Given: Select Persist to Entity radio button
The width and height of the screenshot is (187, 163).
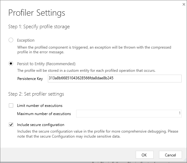Looking at the screenshot, I should click(x=11, y=64).
